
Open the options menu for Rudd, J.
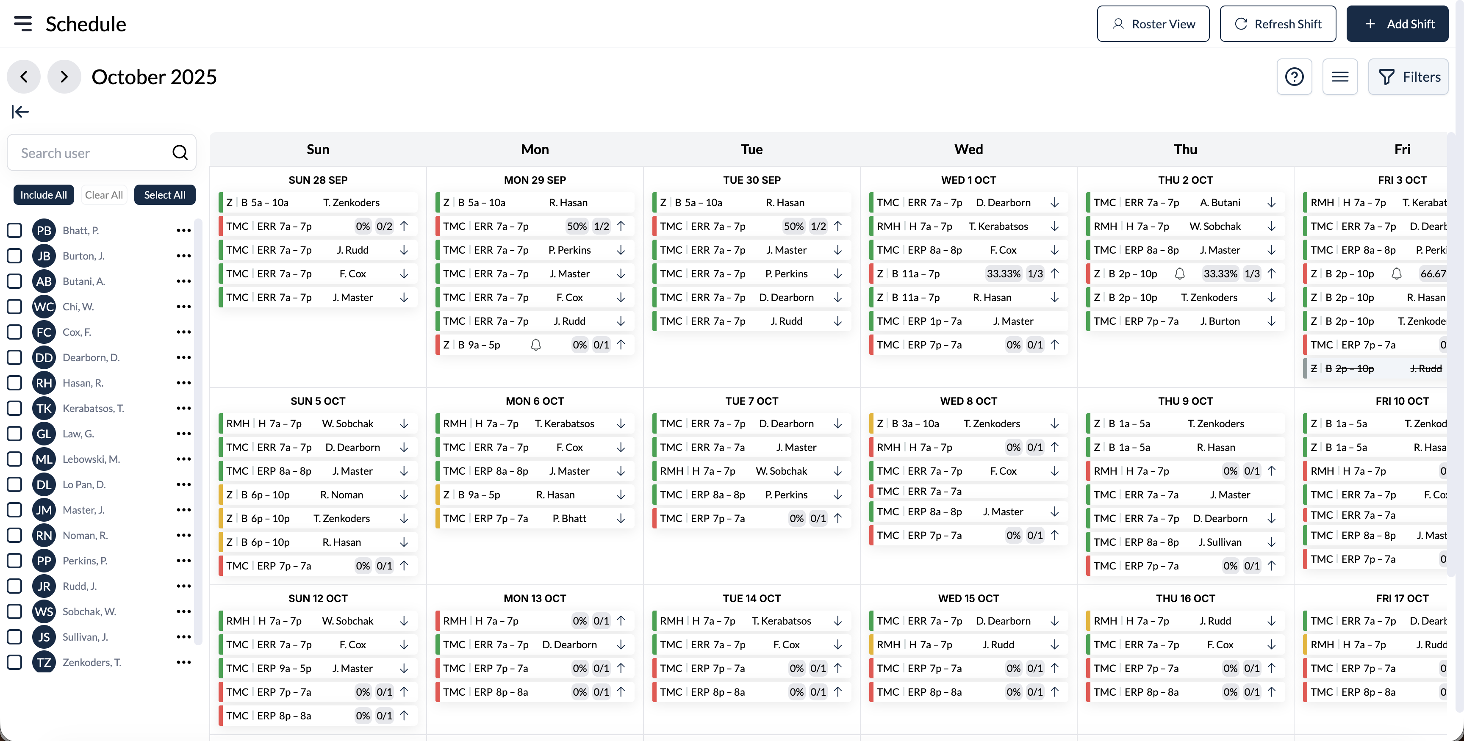click(183, 585)
